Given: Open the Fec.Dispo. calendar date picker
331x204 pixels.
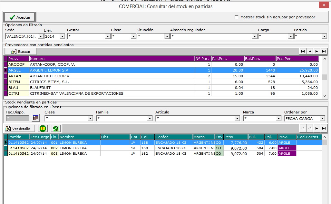Looking at the screenshot, I should 36,118.
